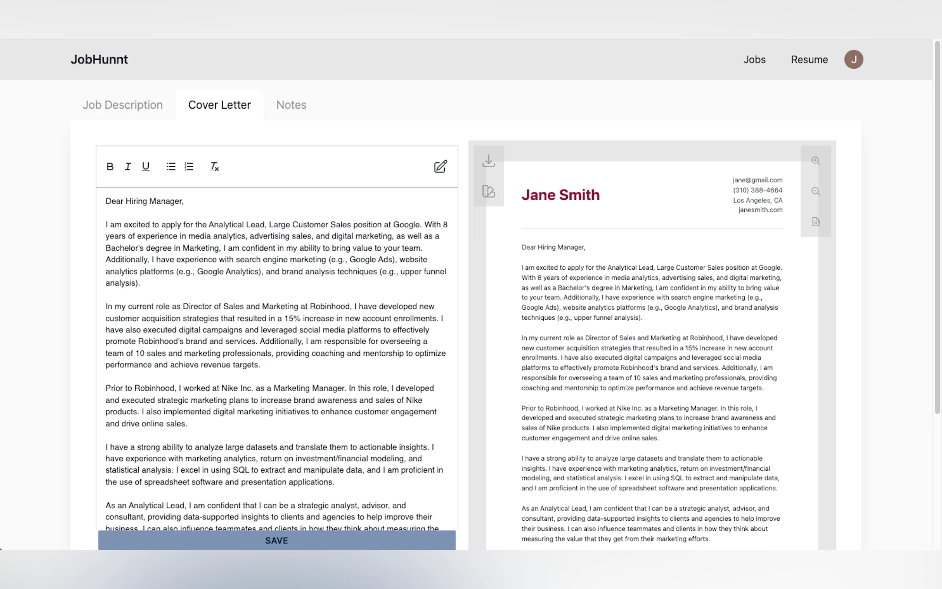
Task: Go to Jobs in navigation
Action: click(754, 60)
